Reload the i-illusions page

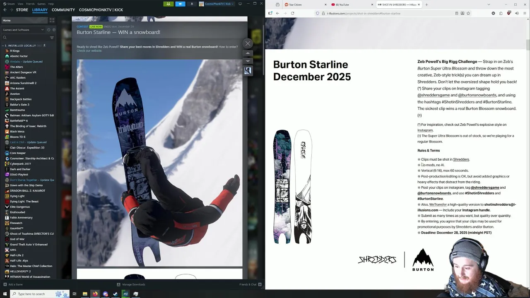click(x=292, y=13)
